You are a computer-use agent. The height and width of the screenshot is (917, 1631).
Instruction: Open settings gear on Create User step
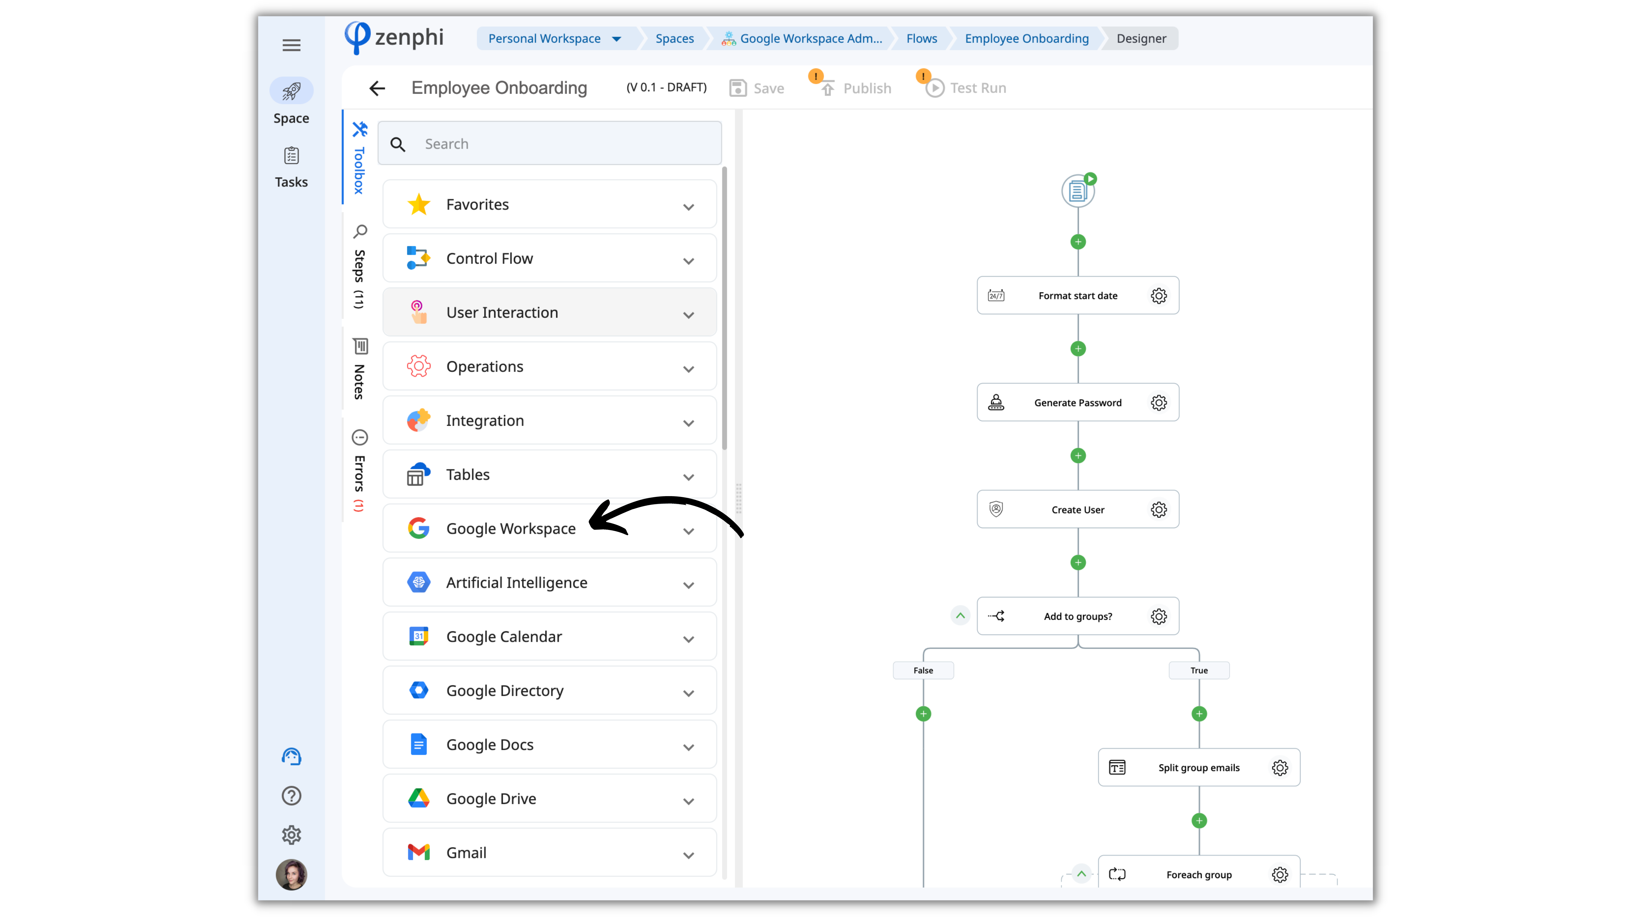pyautogui.click(x=1159, y=509)
